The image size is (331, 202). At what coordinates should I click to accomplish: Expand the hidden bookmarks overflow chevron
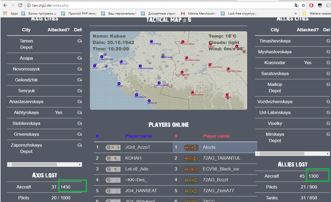(x=295, y=14)
